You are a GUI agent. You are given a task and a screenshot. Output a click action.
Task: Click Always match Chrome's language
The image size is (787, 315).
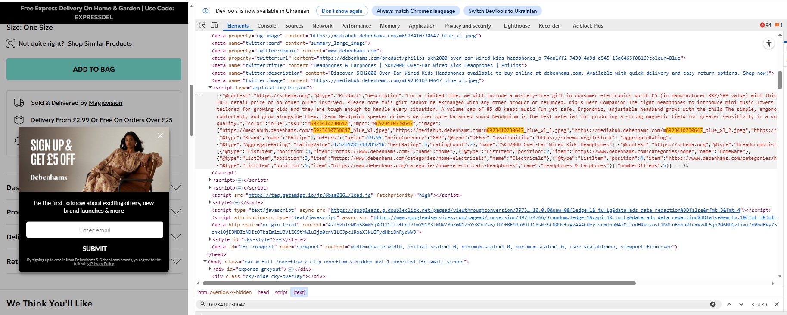(416, 11)
